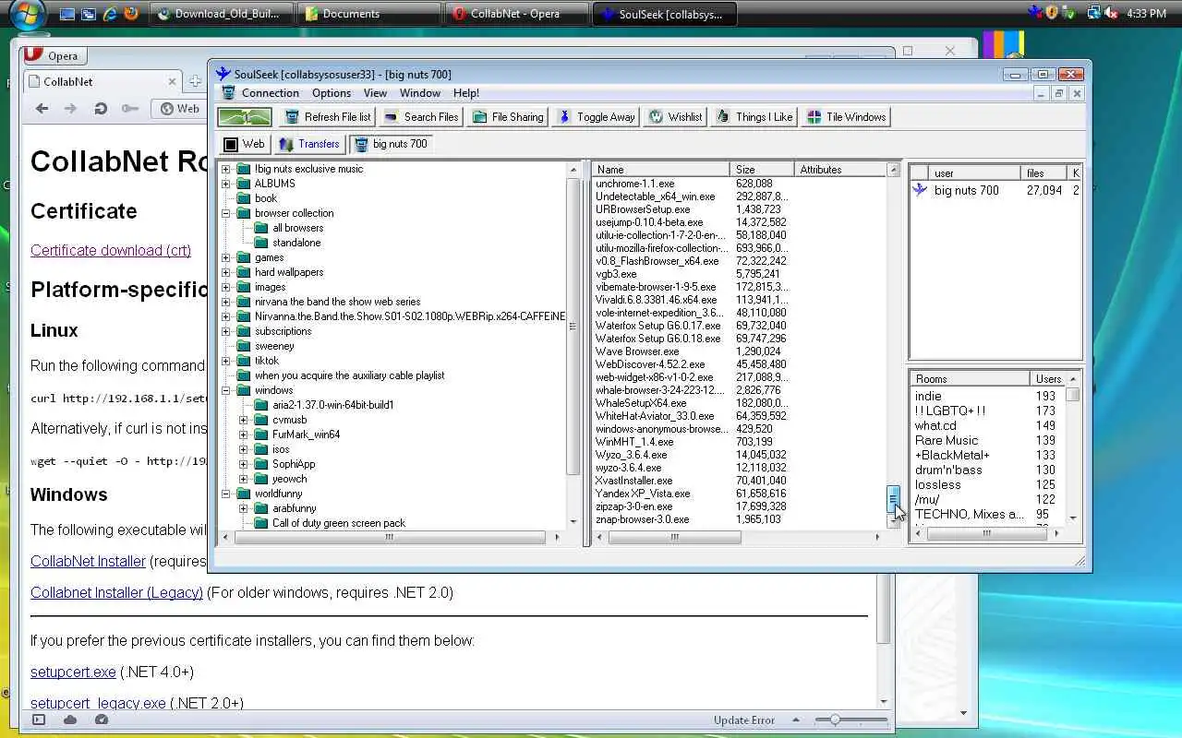Click the Opera Link cloud icon in status bar
This screenshot has height=738, width=1182.
pyautogui.click(x=70, y=720)
